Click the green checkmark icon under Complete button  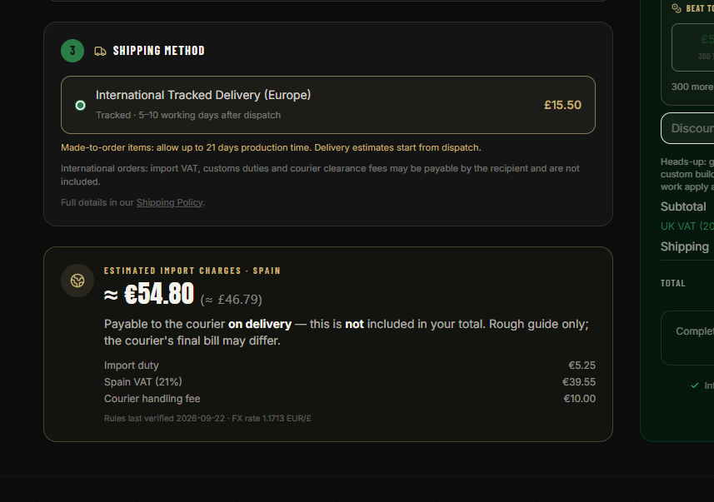point(694,385)
